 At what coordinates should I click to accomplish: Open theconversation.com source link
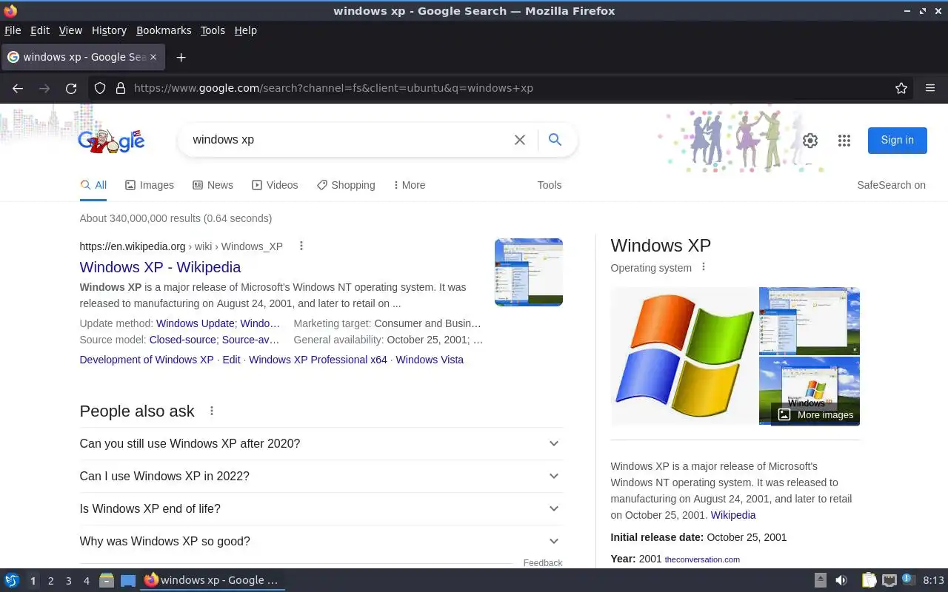click(x=702, y=559)
